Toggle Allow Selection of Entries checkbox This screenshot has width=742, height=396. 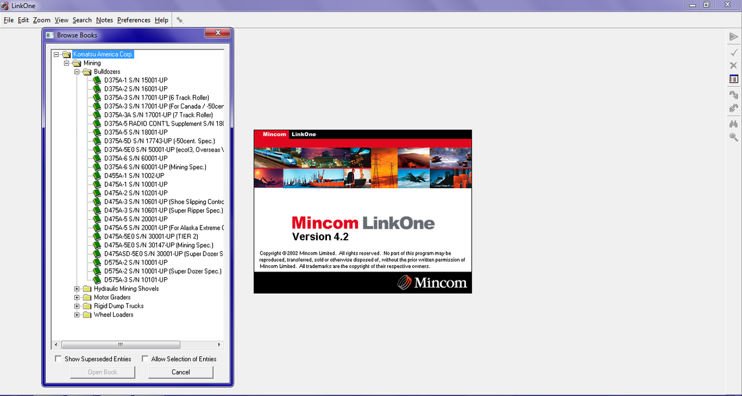tap(145, 359)
